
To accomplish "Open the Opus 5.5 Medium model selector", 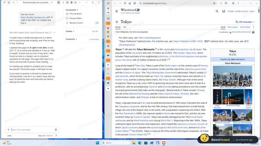I will (x=45, y=136).
